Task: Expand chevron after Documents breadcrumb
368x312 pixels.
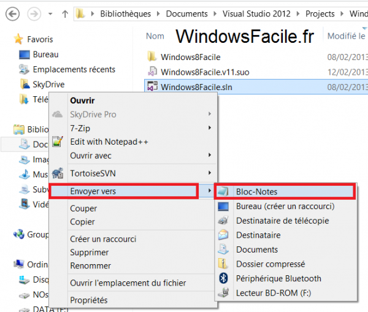Action: point(215,14)
